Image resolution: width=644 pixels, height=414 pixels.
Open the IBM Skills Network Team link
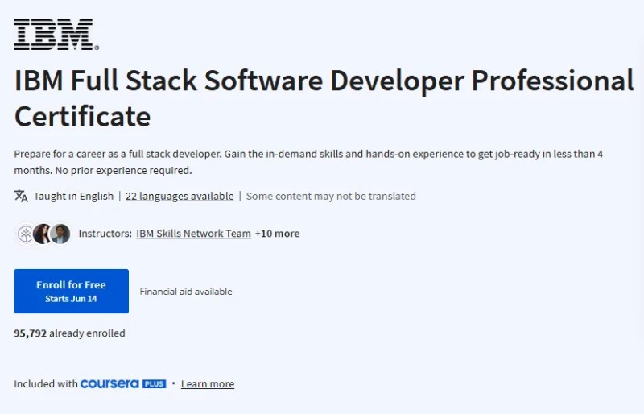193,234
